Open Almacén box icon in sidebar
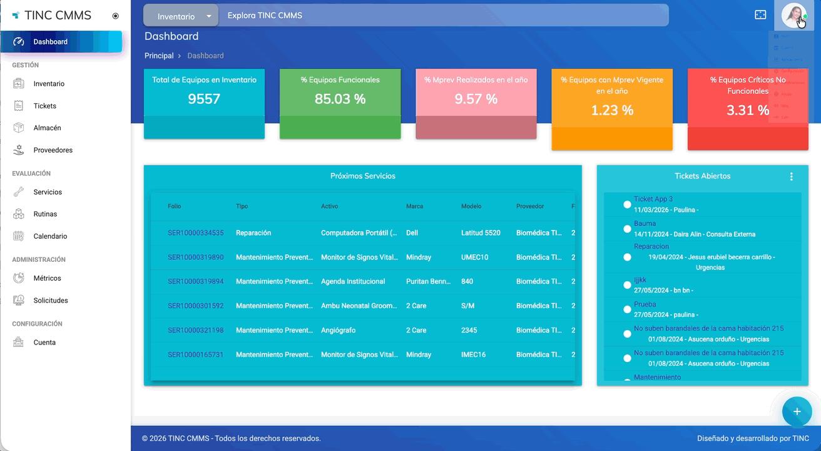The height and width of the screenshot is (451, 821). pyautogui.click(x=19, y=128)
